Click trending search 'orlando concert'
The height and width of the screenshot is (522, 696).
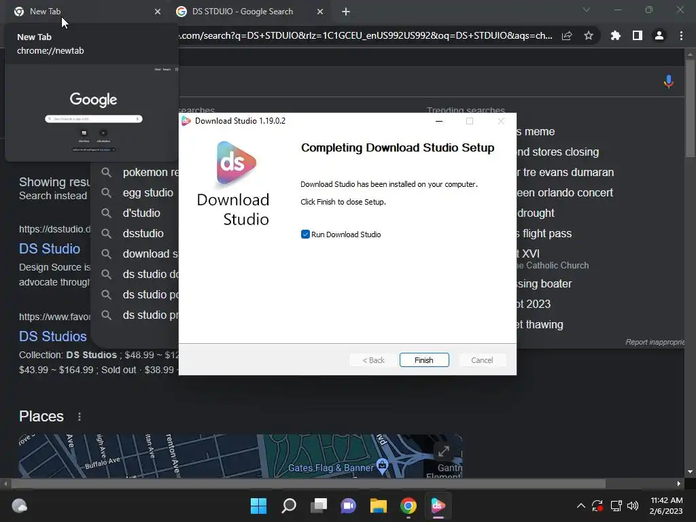tap(565, 192)
